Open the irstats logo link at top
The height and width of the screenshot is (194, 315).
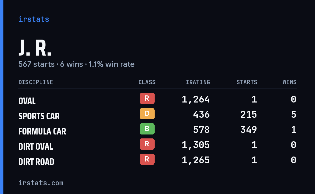[34, 19]
